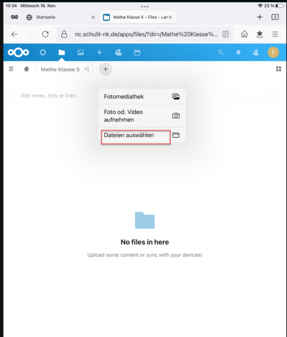Select the Mathe Klasse 5 - Files tab
The image size is (287, 337).
(137, 17)
